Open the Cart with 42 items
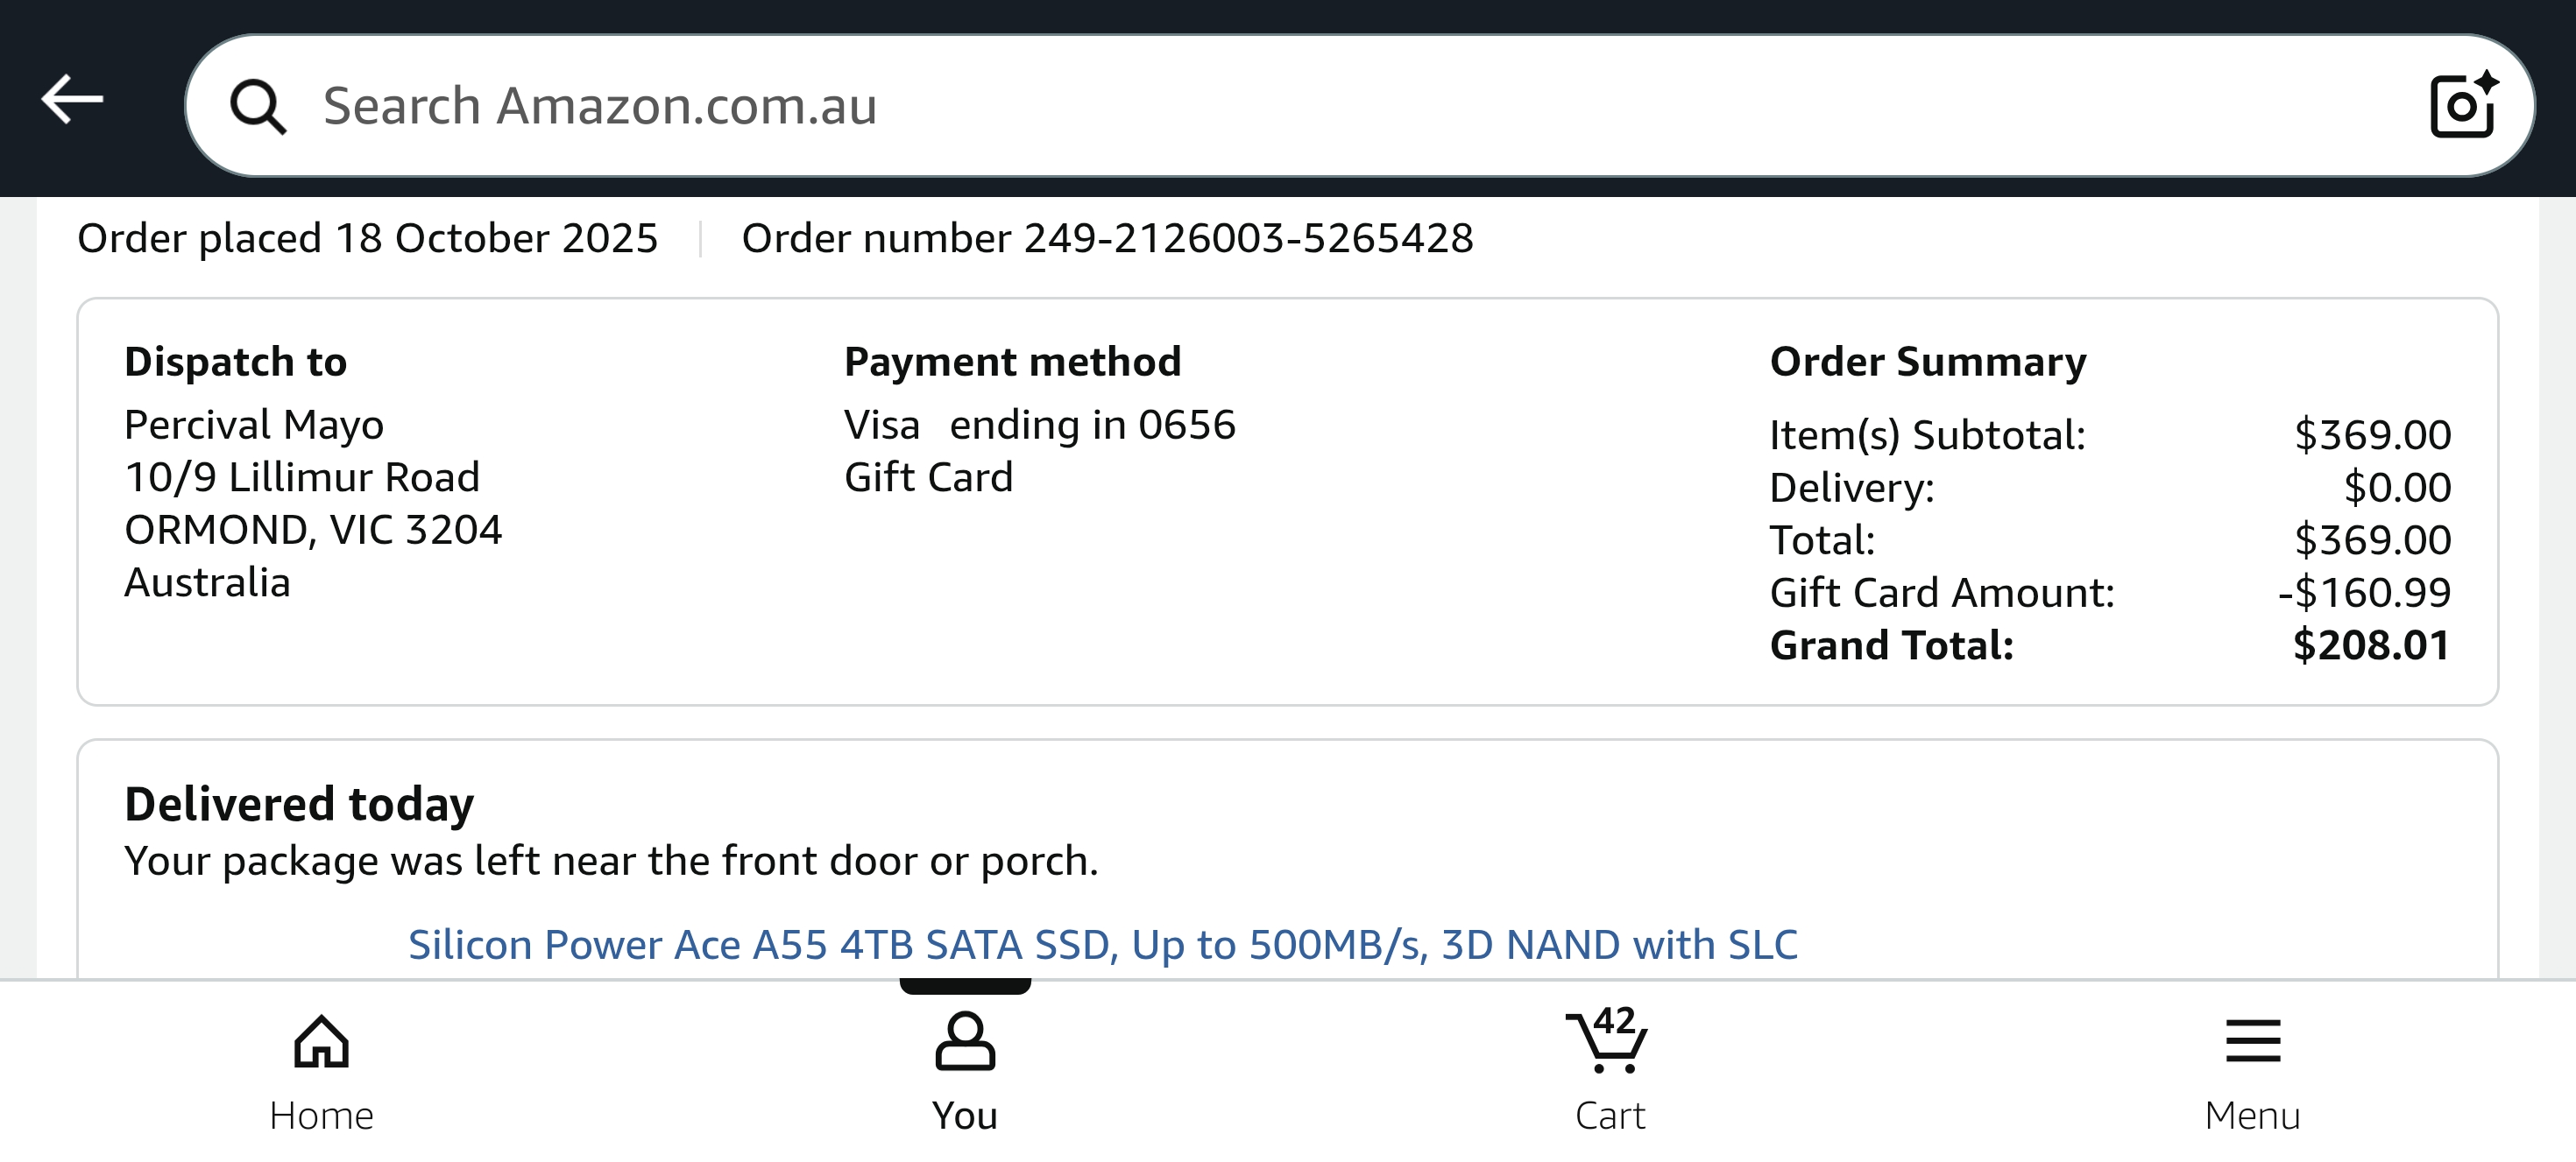This screenshot has width=2576, height=1162. [1609, 1071]
